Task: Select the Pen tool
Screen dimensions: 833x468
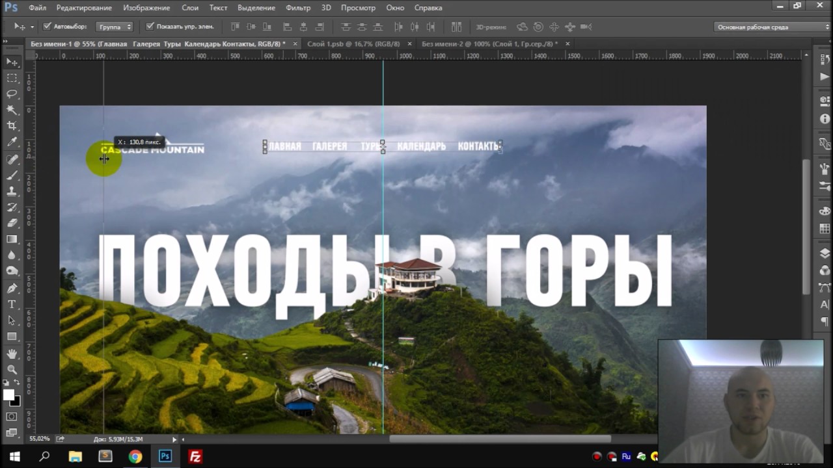Action: [x=12, y=288]
